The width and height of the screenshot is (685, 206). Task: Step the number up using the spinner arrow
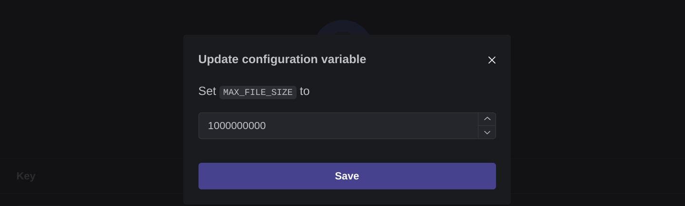tap(487, 119)
